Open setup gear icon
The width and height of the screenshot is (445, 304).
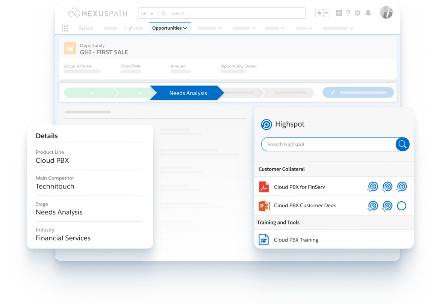[357, 13]
